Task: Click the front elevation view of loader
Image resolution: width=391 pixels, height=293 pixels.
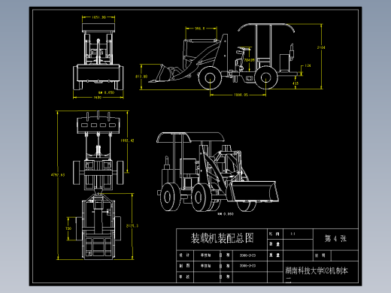Action: point(99,56)
